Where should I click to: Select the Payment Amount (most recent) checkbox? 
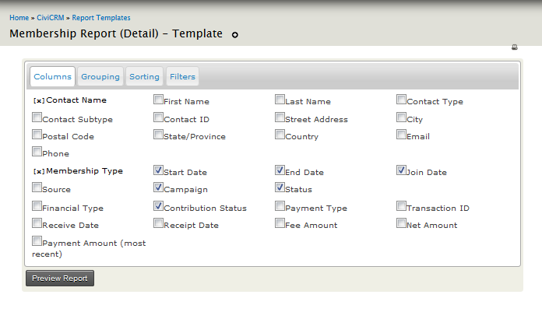tap(37, 241)
